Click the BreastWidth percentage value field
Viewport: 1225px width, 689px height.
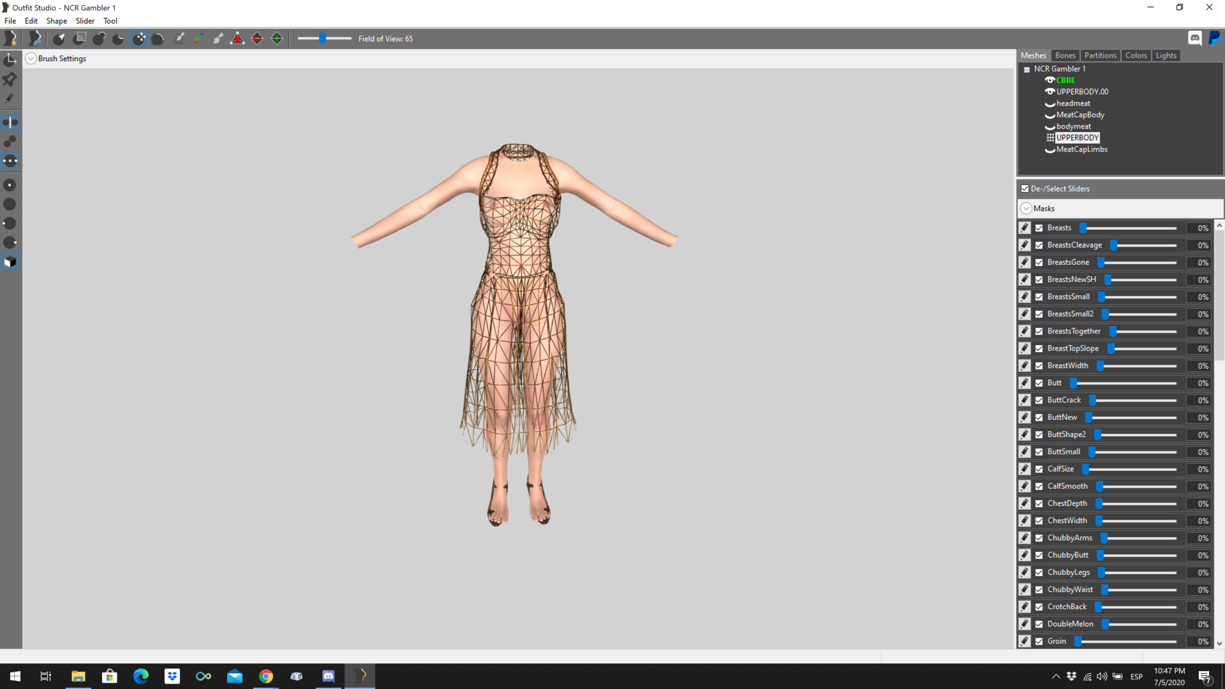[1198, 366]
